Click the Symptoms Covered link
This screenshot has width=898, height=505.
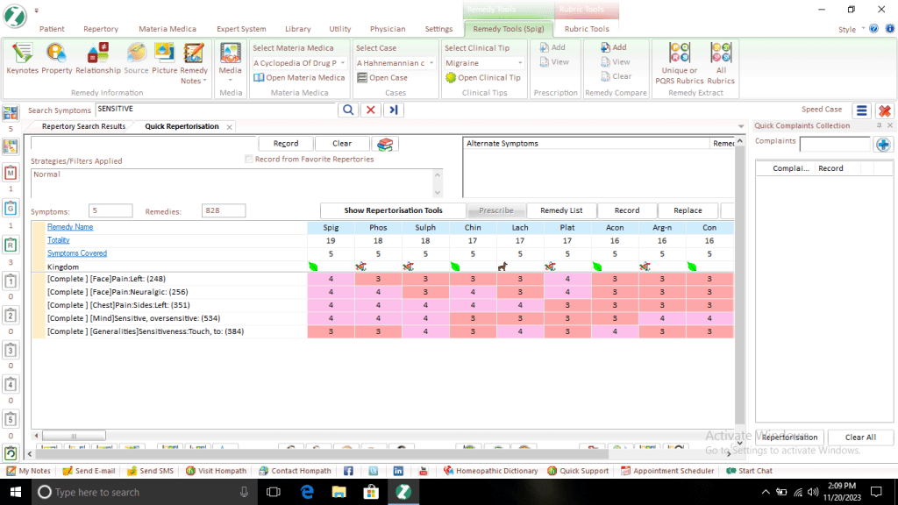coord(77,253)
